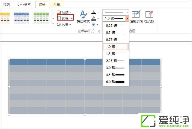This screenshot has width=192, height=129.
Task: Click the Borders (边框) grid icon
Action: tap(59, 18)
